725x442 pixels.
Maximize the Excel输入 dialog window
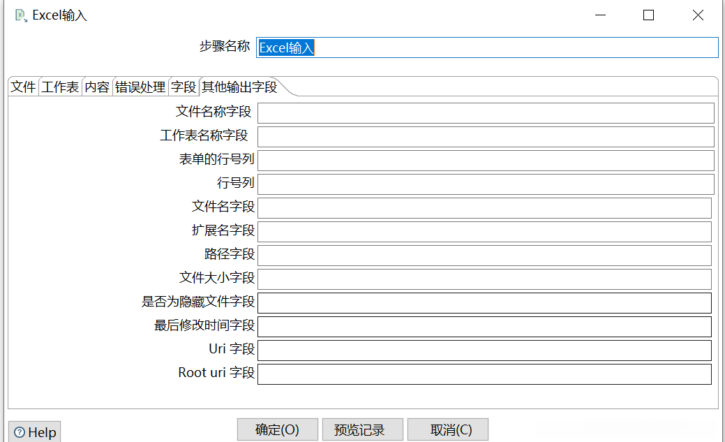[648, 15]
